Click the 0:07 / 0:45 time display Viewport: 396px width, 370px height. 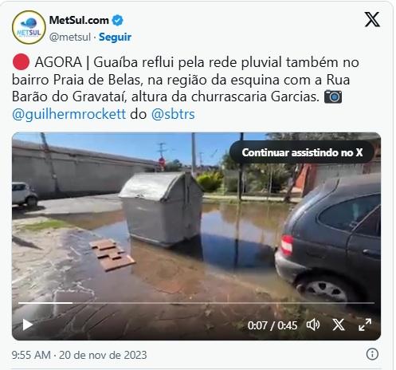click(x=272, y=325)
